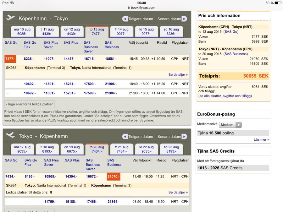Expand Se detaljer for flight SK983
The width and height of the screenshot is (283, 212).
click(178, 75)
